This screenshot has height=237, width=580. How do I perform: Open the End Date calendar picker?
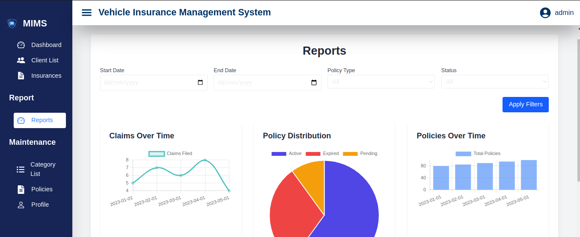coord(314,82)
